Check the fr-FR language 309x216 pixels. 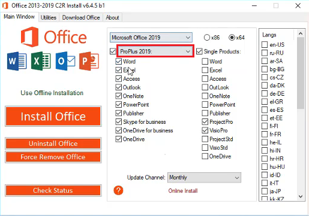click(265, 134)
